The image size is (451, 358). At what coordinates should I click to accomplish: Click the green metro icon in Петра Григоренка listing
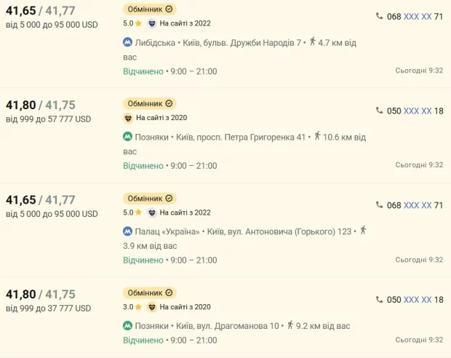(x=128, y=137)
